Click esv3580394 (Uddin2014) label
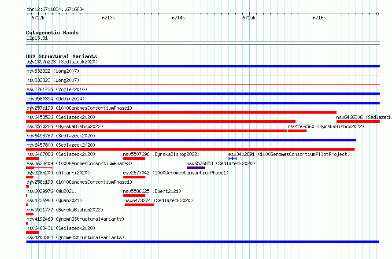The height and width of the screenshot is (259, 392). (55, 99)
